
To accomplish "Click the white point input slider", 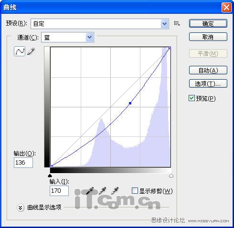I will [171, 176].
